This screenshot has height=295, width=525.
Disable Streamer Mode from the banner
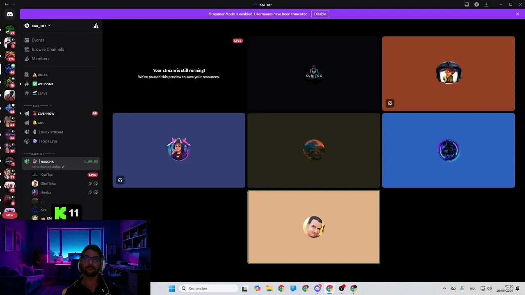tap(320, 14)
